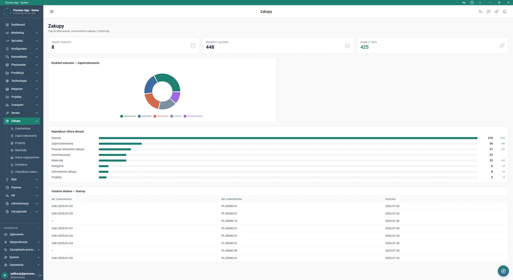Toggle the potrzebne legend entry
Image resolution: width=513 pixels, height=280 pixels.
point(145,116)
